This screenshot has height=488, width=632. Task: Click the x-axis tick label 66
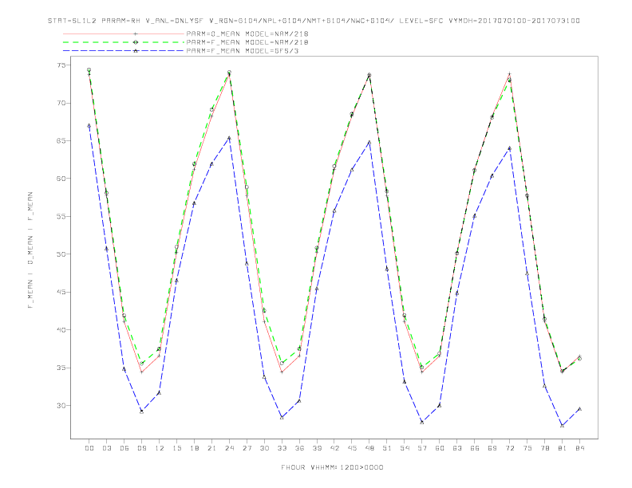point(475,448)
